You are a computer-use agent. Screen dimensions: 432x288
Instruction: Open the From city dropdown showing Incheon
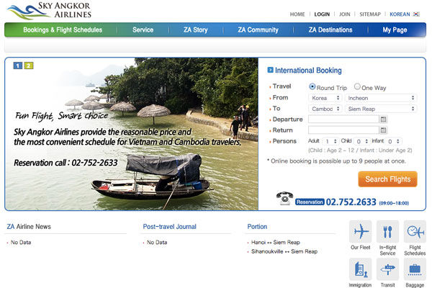pos(381,98)
